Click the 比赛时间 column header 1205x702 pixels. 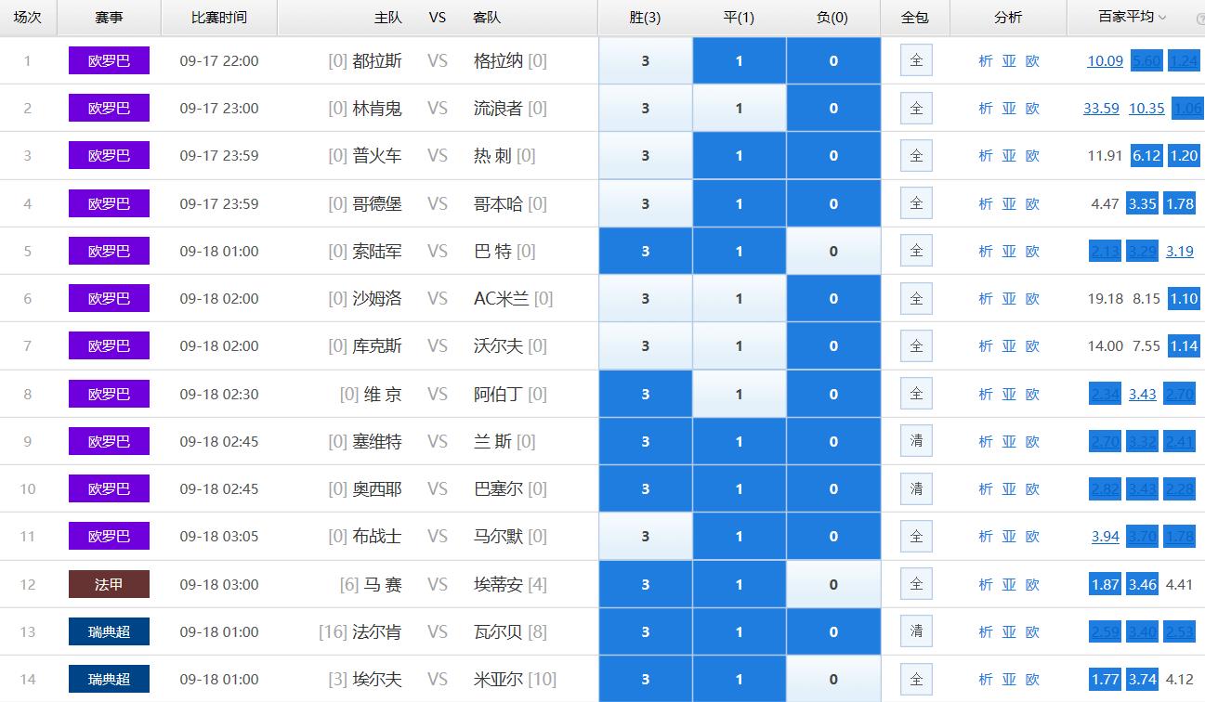pos(219,18)
